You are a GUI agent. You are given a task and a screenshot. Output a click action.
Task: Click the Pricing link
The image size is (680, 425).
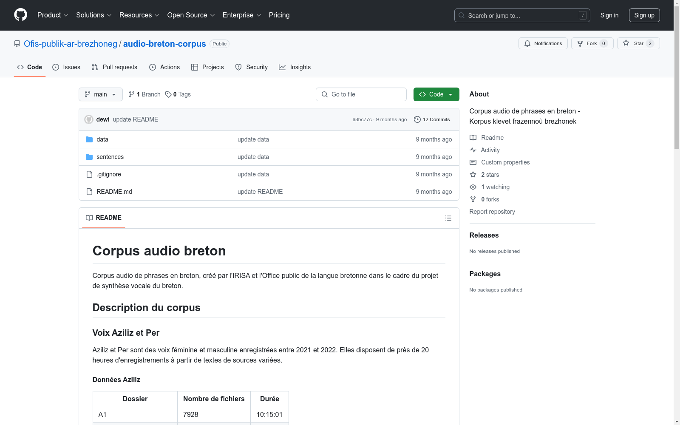(279, 15)
